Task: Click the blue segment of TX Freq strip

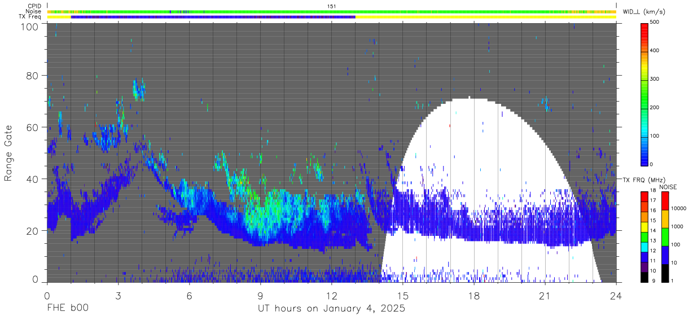Action: [x=213, y=16]
